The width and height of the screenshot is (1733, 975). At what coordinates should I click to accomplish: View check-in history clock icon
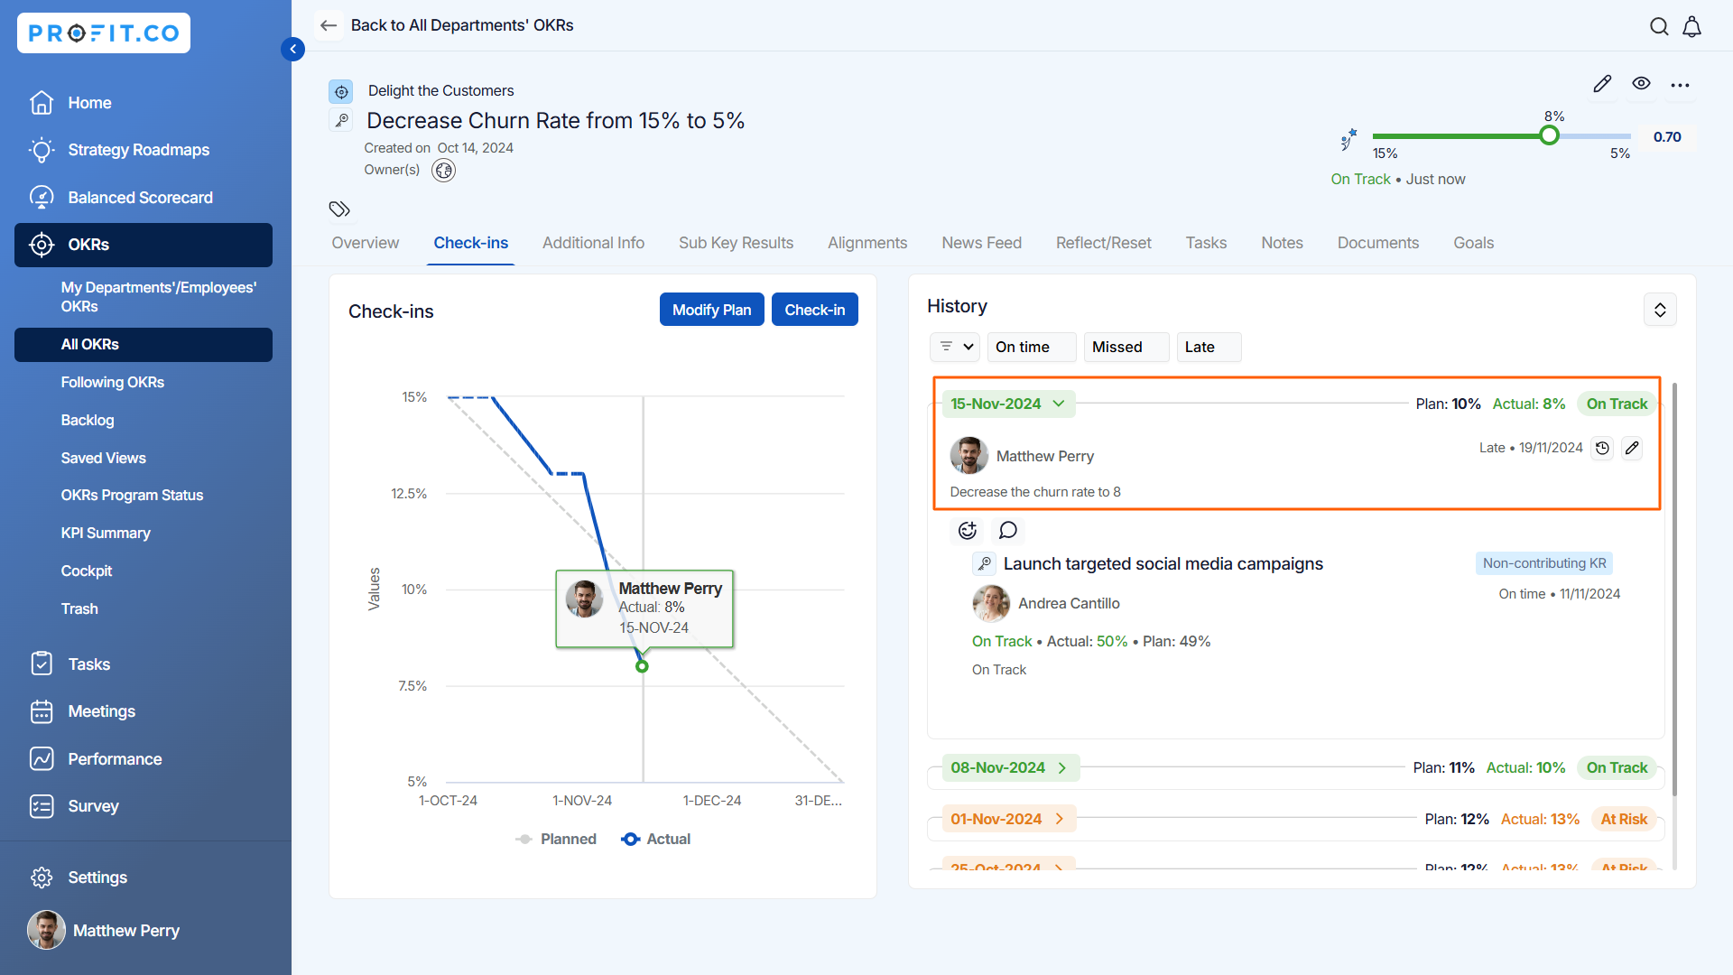pyautogui.click(x=1602, y=449)
